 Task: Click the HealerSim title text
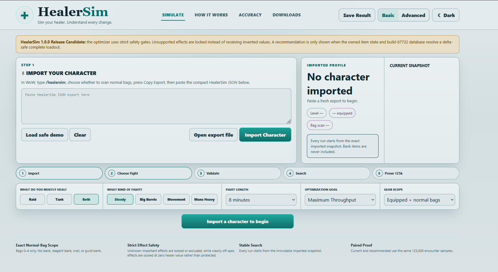pos(73,12)
